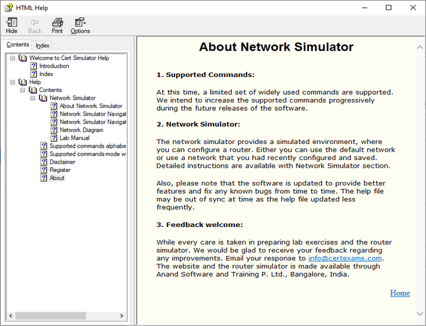The width and height of the screenshot is (426, 326).
Task: Click book icon beside Welcome to Cert Simulator Help
Action: point(23,58)
